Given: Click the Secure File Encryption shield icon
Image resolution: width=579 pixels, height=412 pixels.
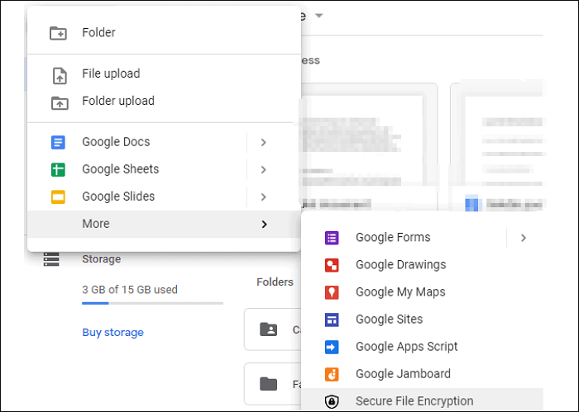Looking at the screenshot, I should (x=332, y=401).
